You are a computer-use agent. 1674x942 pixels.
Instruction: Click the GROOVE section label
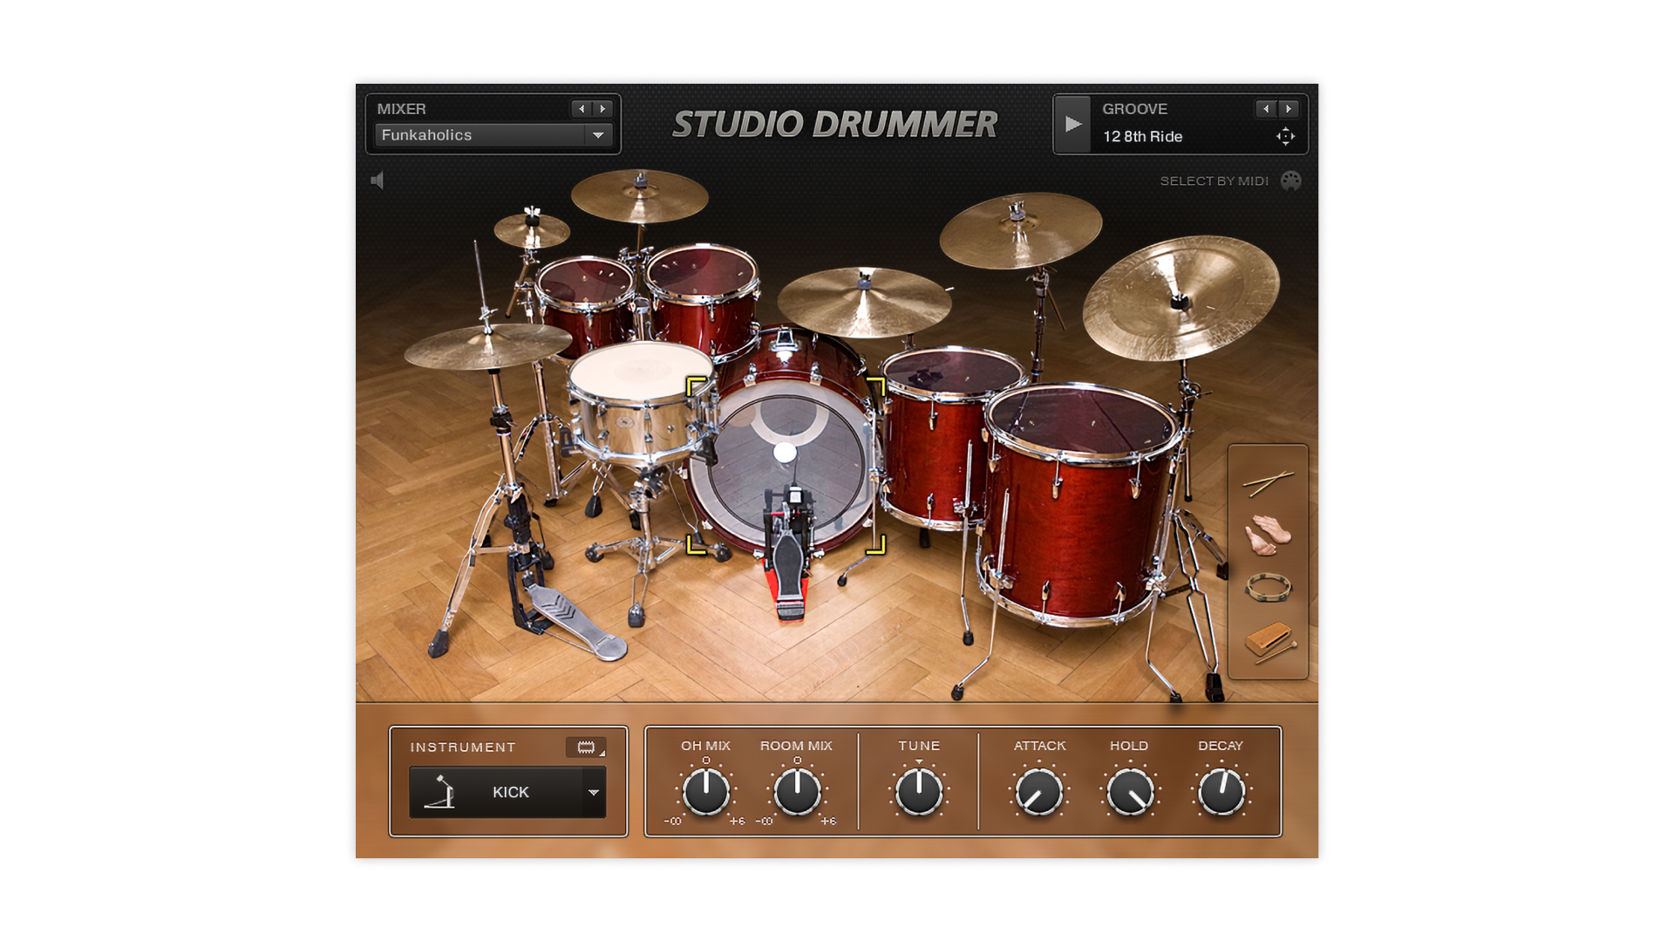pos(1134,109)
